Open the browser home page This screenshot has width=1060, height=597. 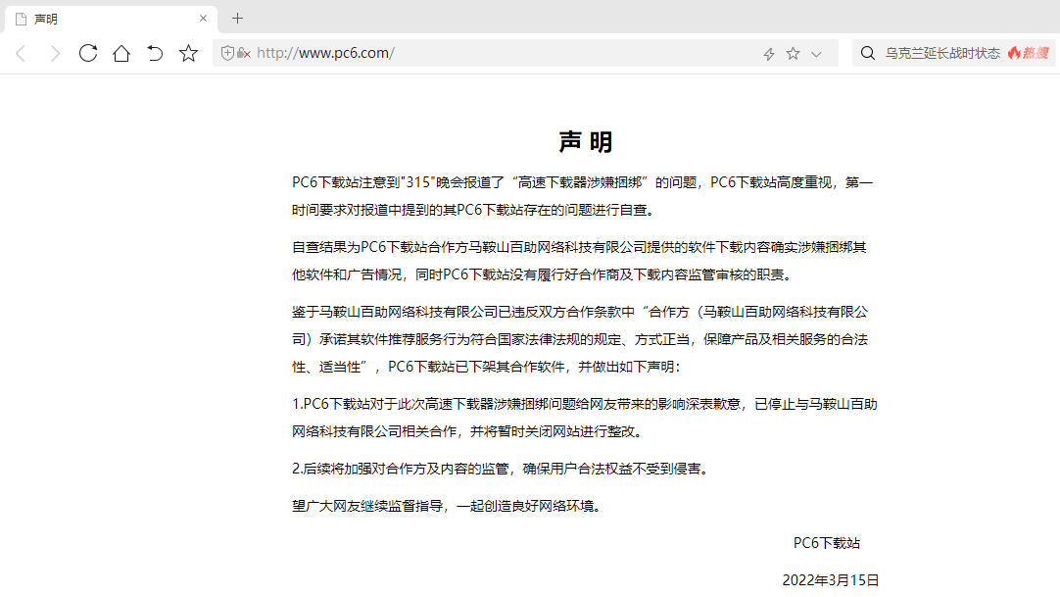pos(121,53)
